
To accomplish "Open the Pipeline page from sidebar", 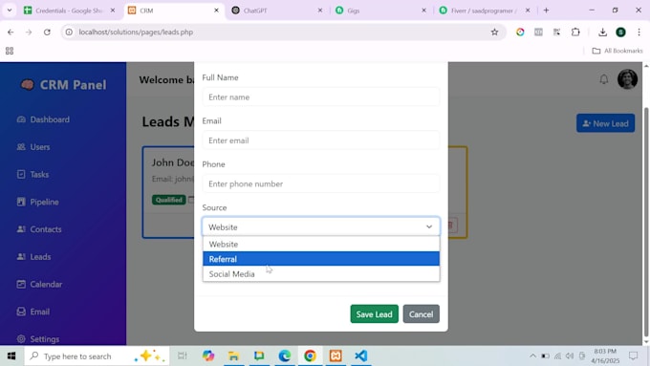I will [37, 202].
